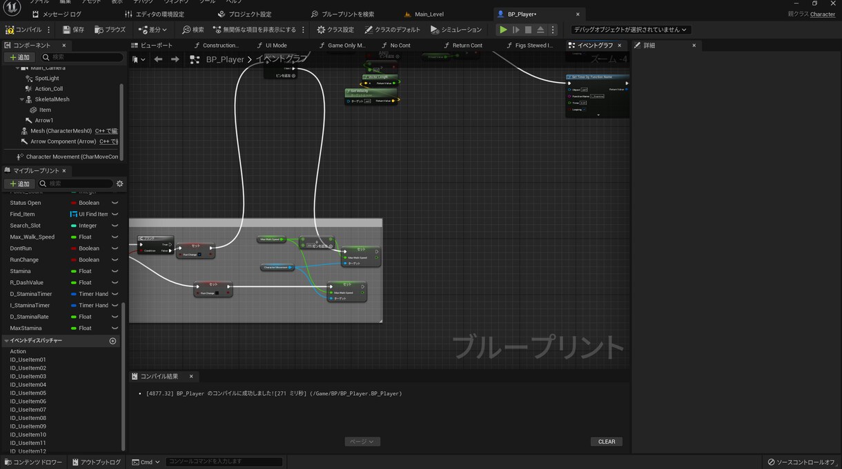Viewport: 842px width, 469px height.
Task: Click the CLEAR button in compile results
Action: click(x=607, y=441)
